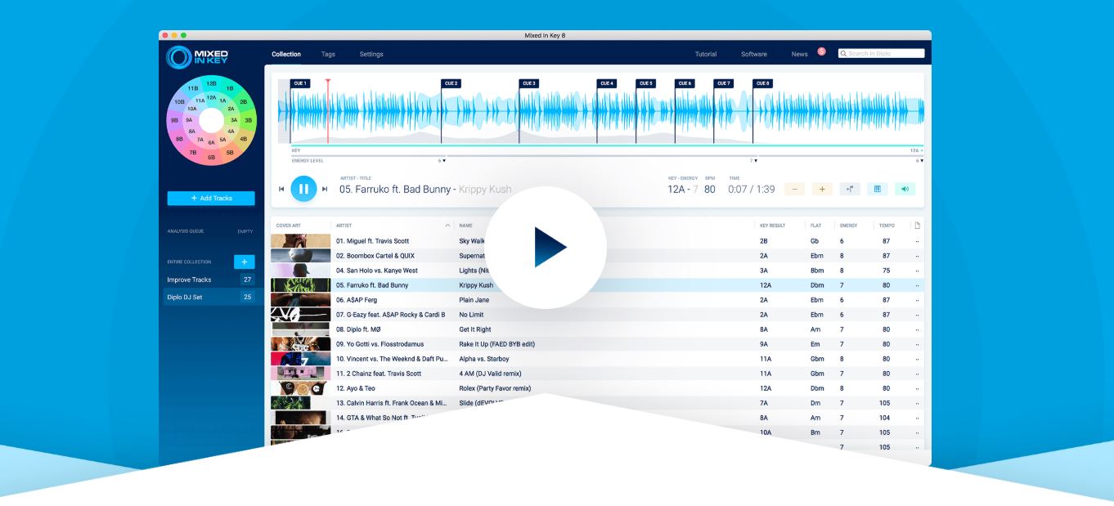This screenshot has width=1114, height=506.
Task: Select the 4A segment on the Camelot wheel
Action: (231, 131)
